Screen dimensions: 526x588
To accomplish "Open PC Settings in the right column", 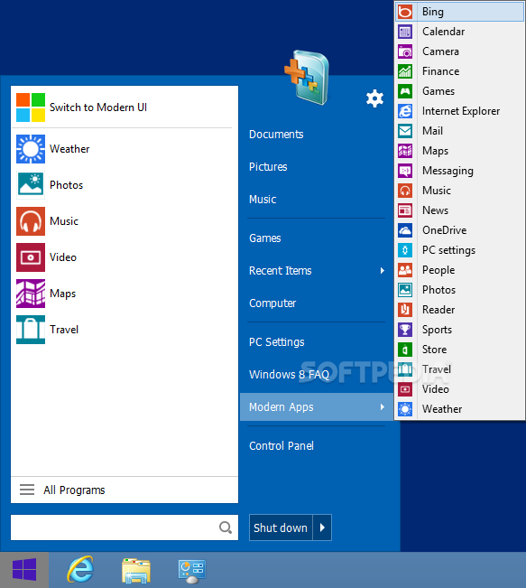I will (x=276, y=342).
